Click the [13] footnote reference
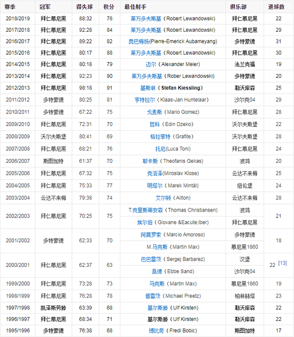This screenshot has width=294, height=337. (x=283, y=263)
